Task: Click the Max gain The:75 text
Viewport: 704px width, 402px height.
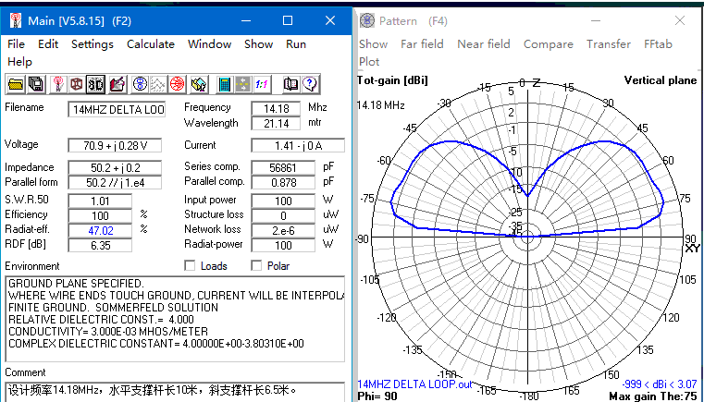Action: [653, 396]
